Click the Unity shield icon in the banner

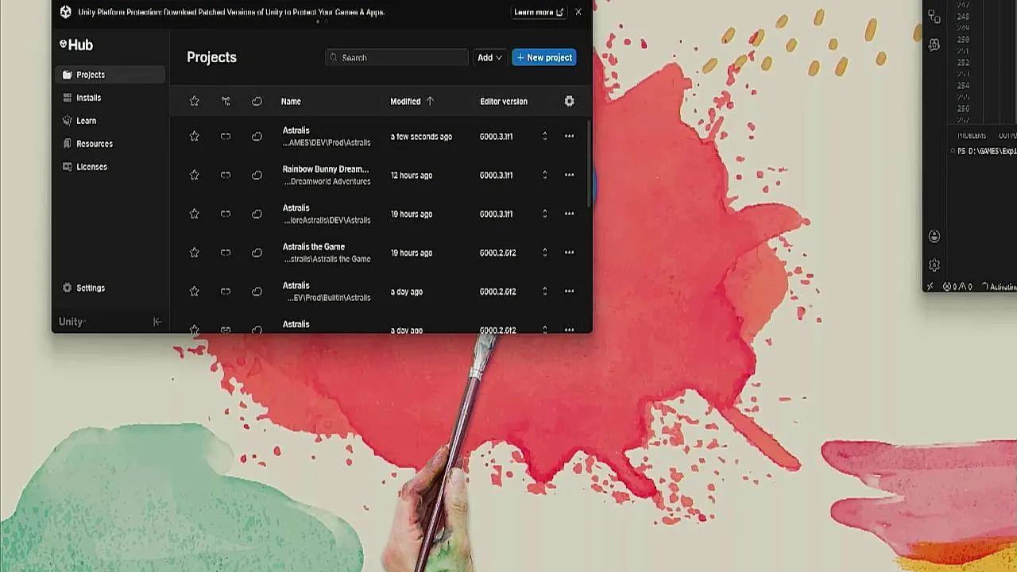pyautogui.click(x=66, y=12)
